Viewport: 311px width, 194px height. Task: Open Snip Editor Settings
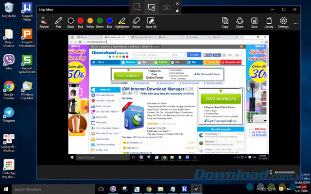point(283,22)
